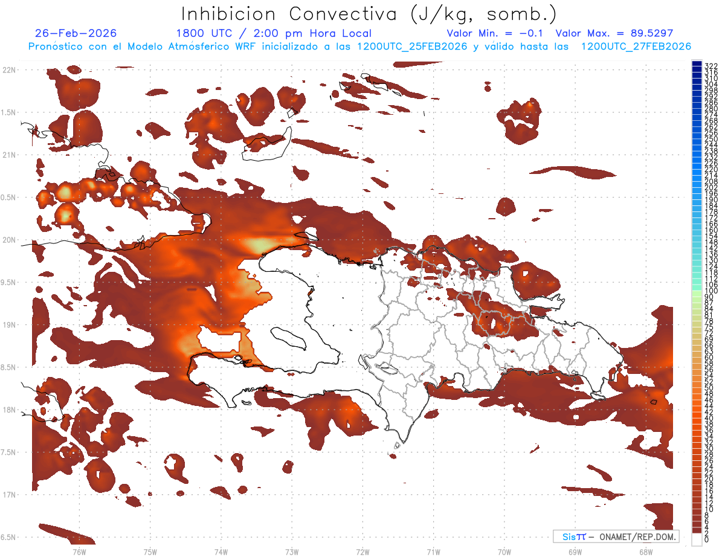Click the "SisTT - ONAMET/REP.DOM." credit box
Viewport: 725px width, 560px height.
pyautogui.click(x=616, y=536)
